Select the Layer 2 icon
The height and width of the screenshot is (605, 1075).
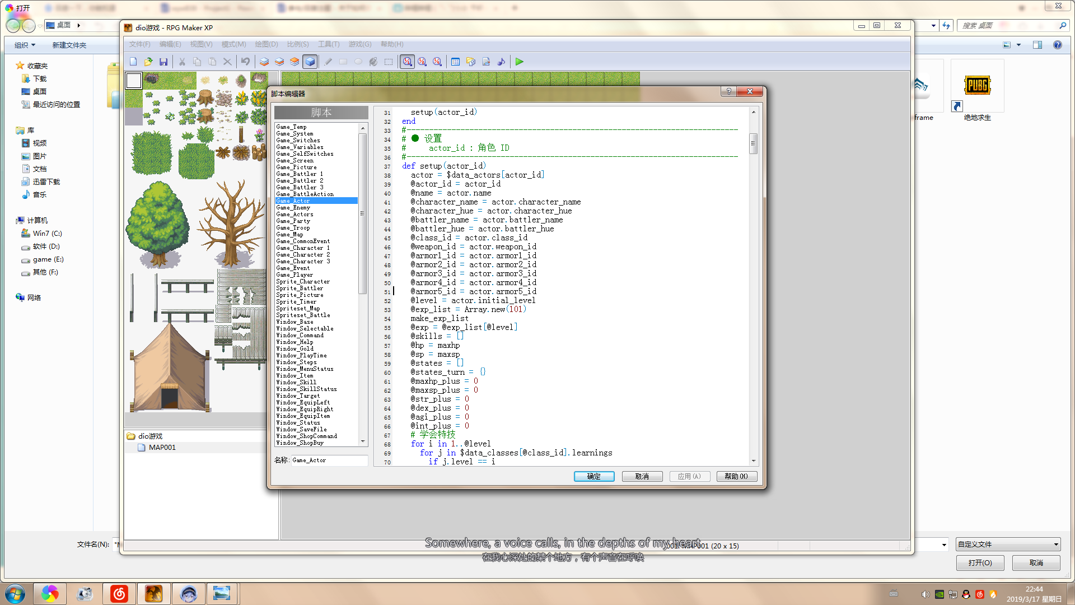(279, 62)
